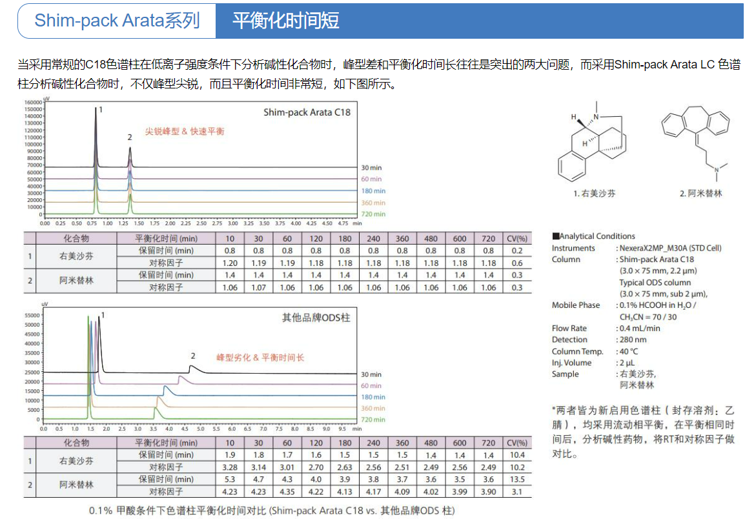Click the red 峰型劣化 & 平衡时间长 annotation
Viewport: 756px width, 519px height.
pyautogui.click(x=260, y=357)
